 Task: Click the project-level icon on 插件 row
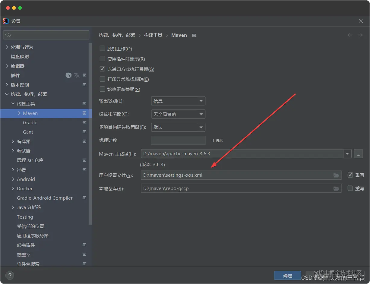[x=84, y=75]
